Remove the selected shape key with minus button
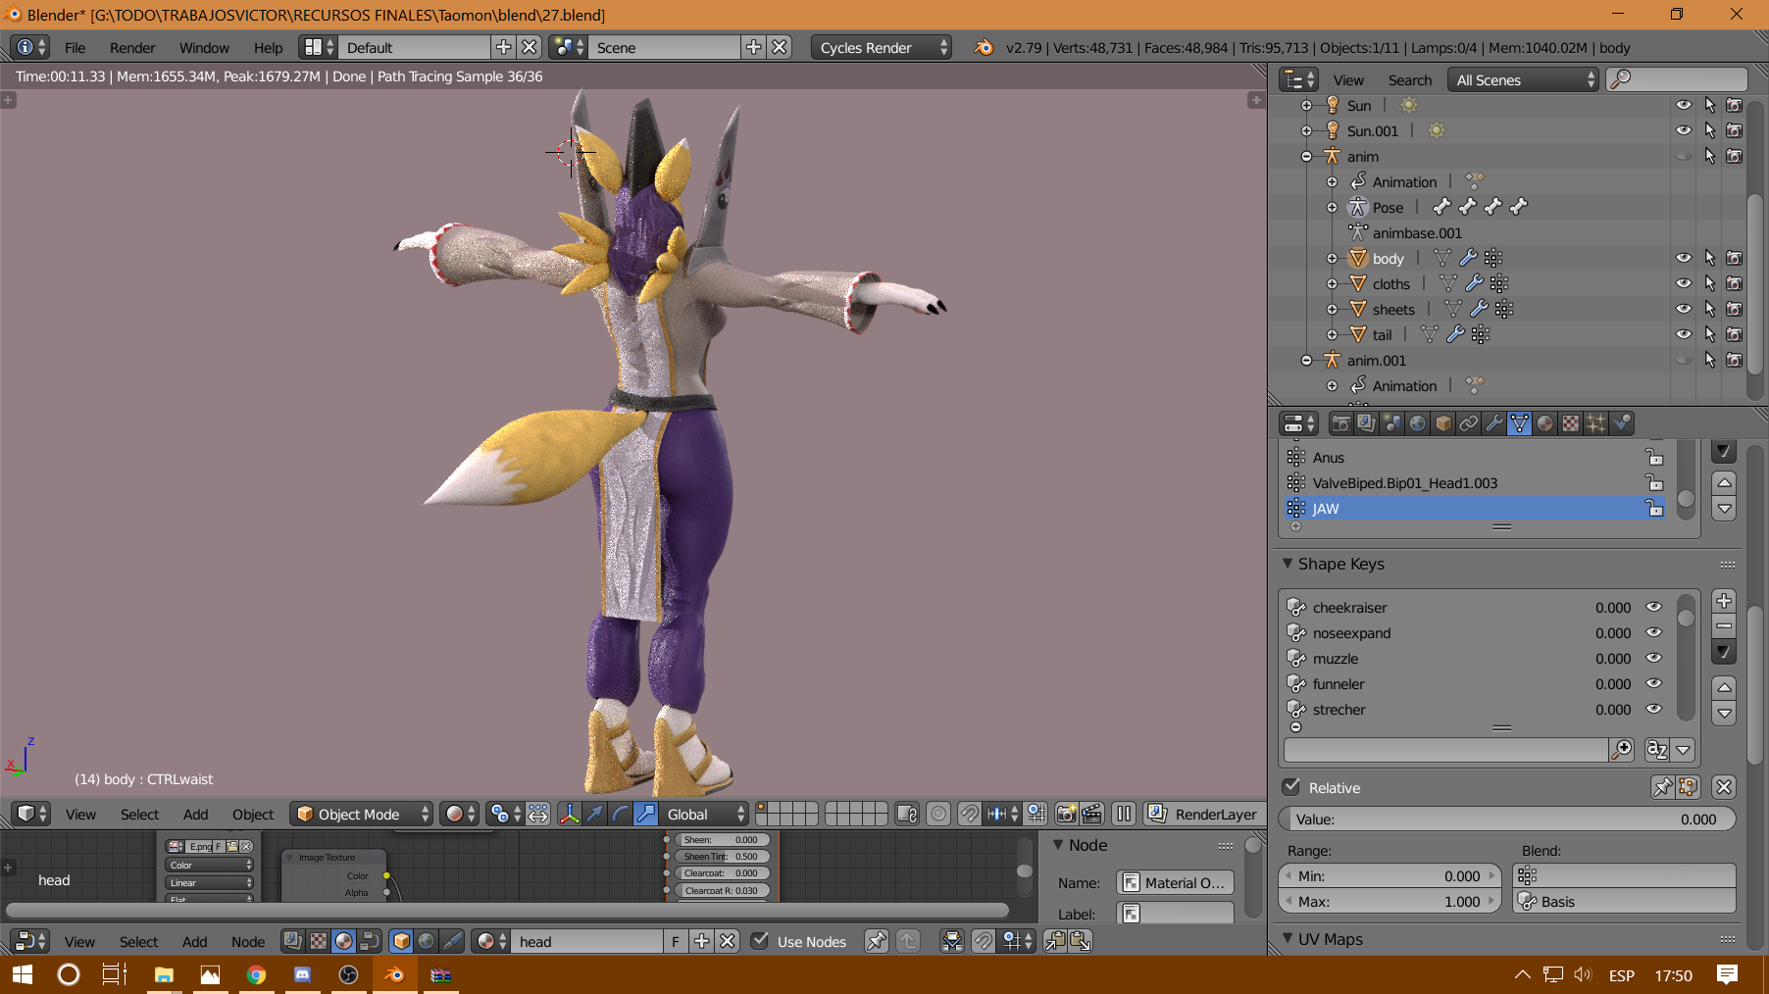The image size is (1769, 994). (x=1724, y=626)
